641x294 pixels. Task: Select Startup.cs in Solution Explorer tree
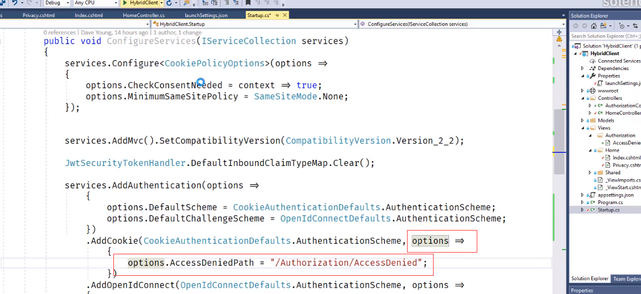pos(609,210)
